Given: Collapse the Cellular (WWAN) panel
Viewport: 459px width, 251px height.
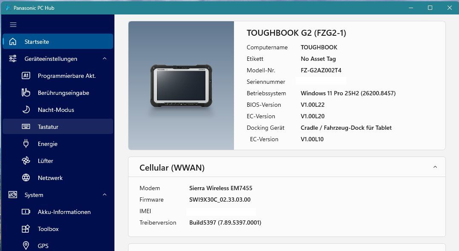Looking at the screenshot, I should pyautogui.click(x=435, y=167).
